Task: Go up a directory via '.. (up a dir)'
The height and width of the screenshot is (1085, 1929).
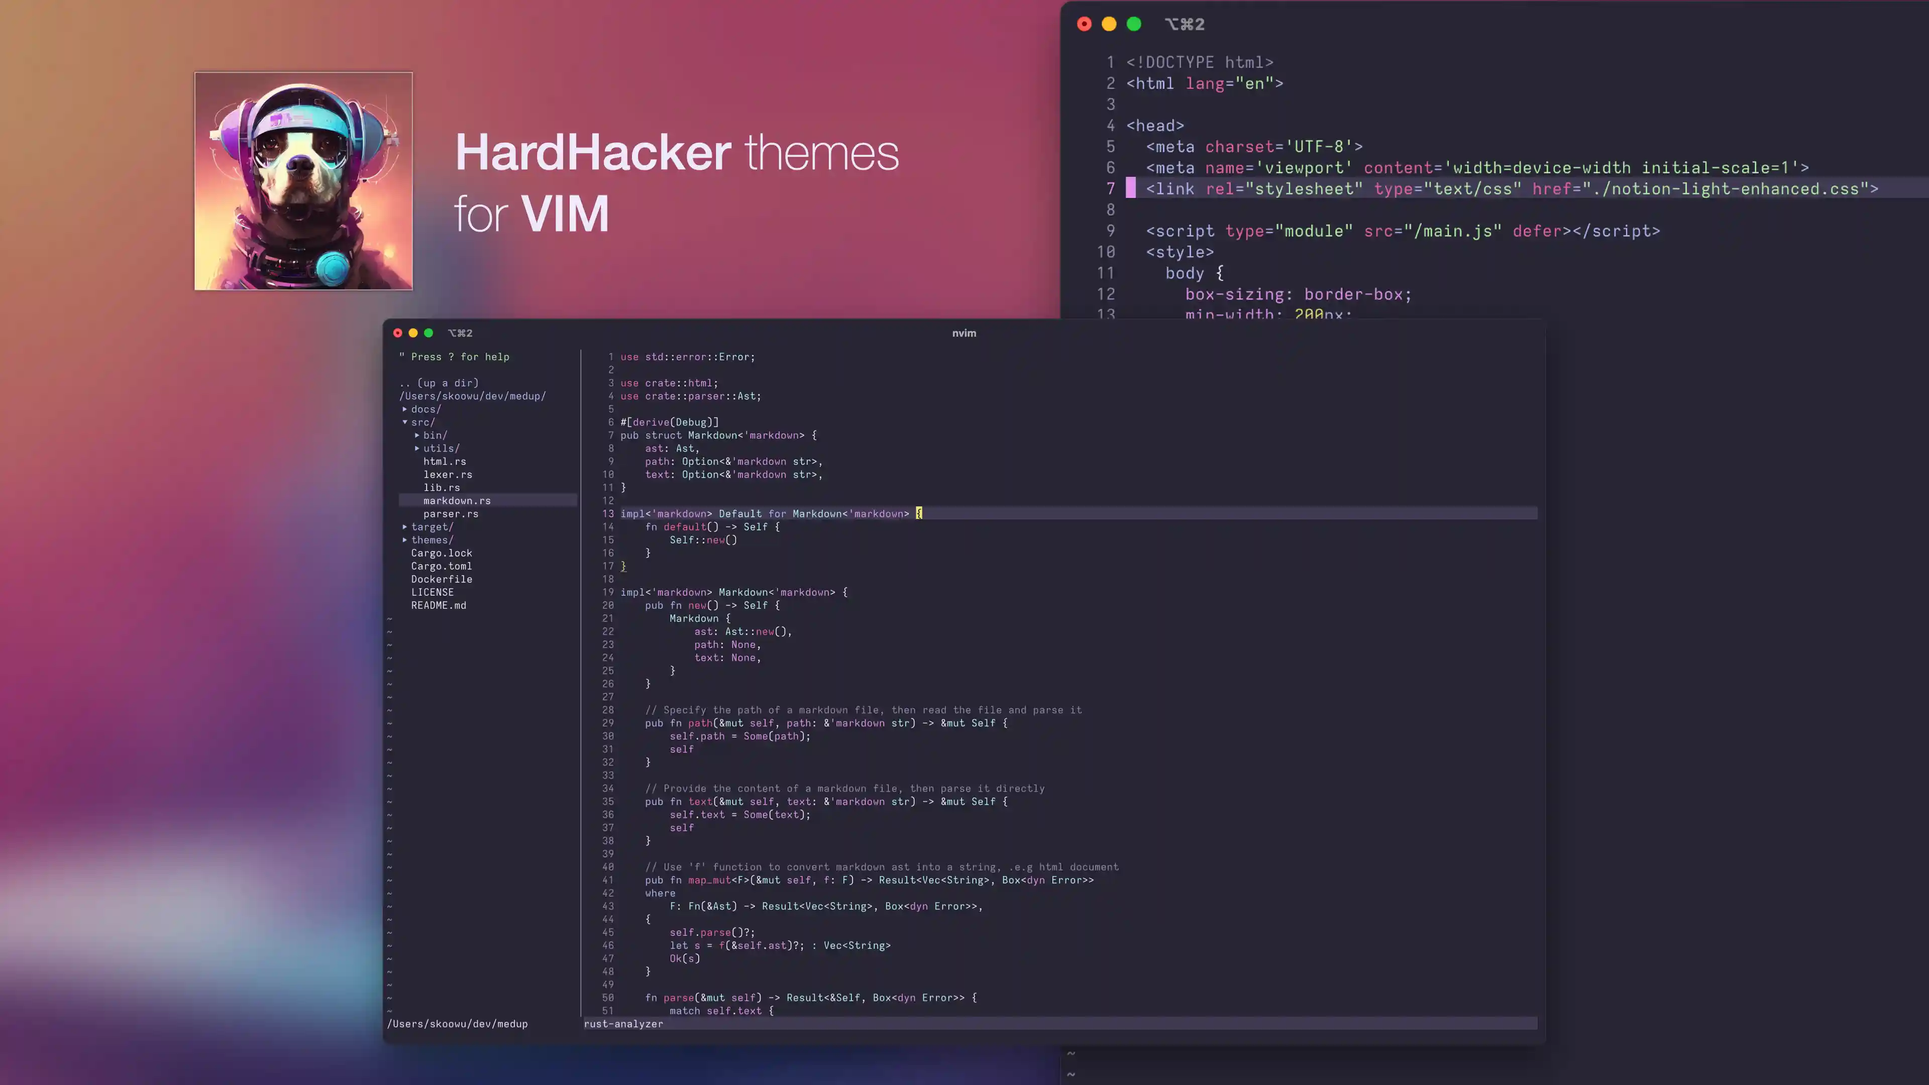Action: click(x=439, y=383)
